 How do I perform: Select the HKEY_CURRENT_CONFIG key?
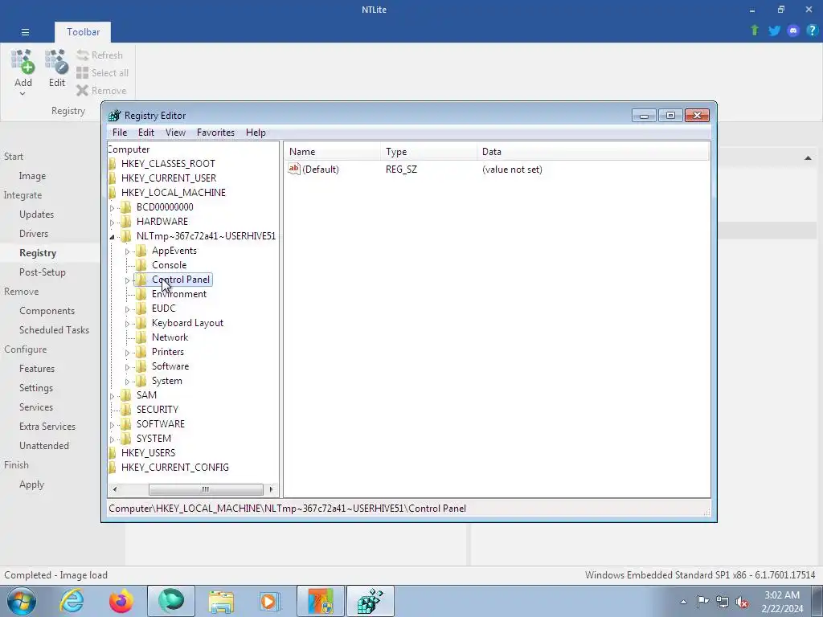click(174, 467)
